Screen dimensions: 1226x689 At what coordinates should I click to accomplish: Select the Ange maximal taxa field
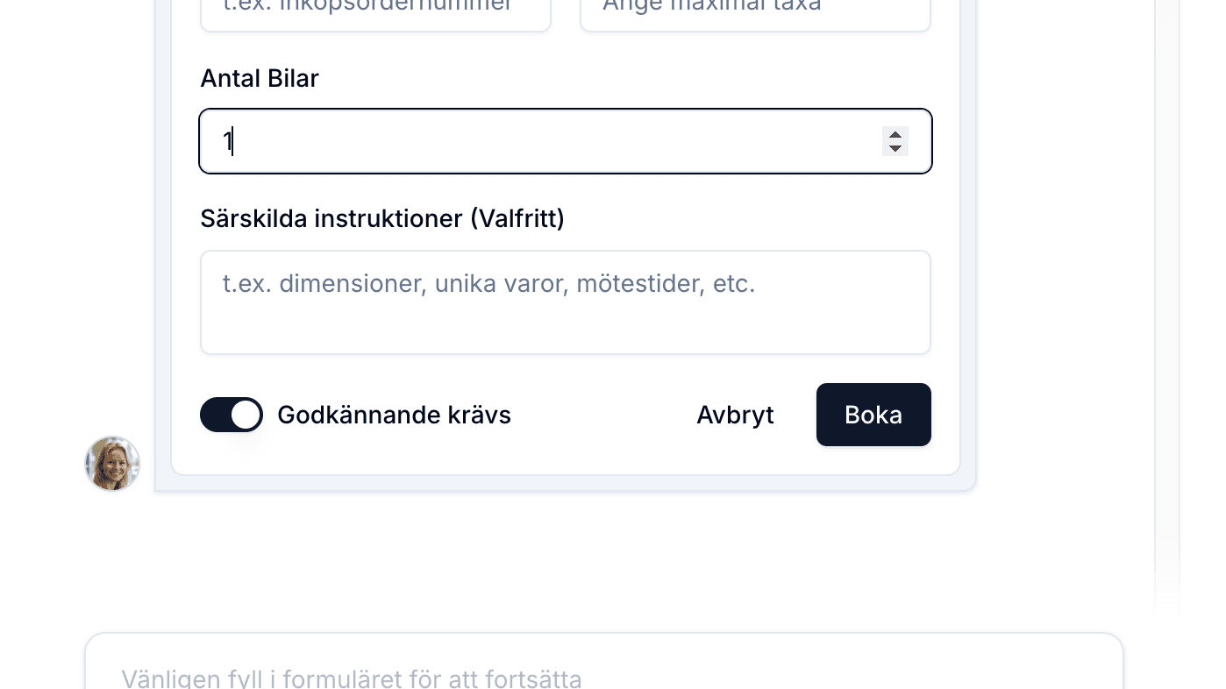755,11
